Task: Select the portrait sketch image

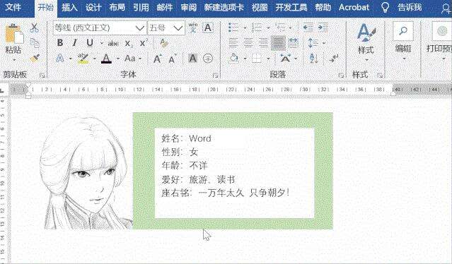Action: pos(86,172)
